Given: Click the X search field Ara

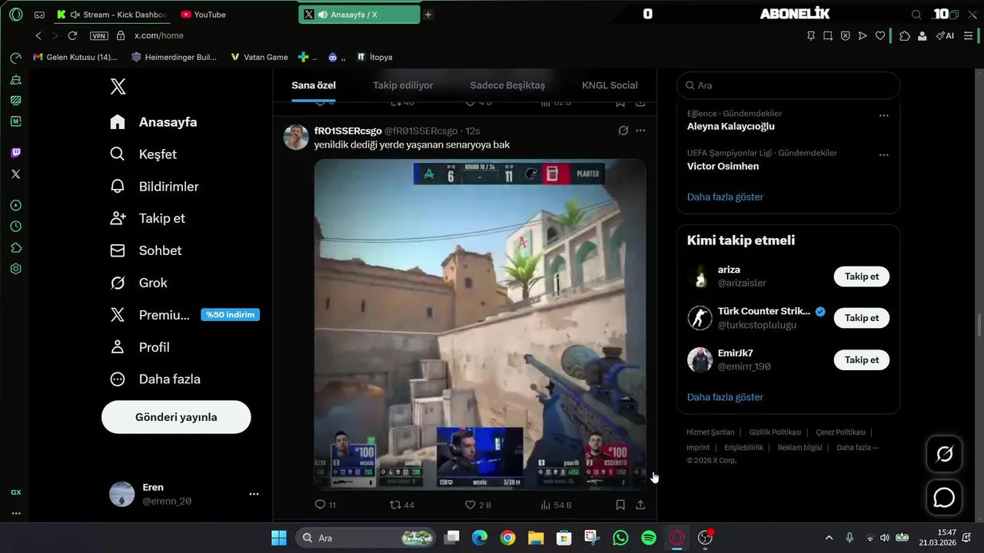Looking at the screenshot, I should coord(788,85).
